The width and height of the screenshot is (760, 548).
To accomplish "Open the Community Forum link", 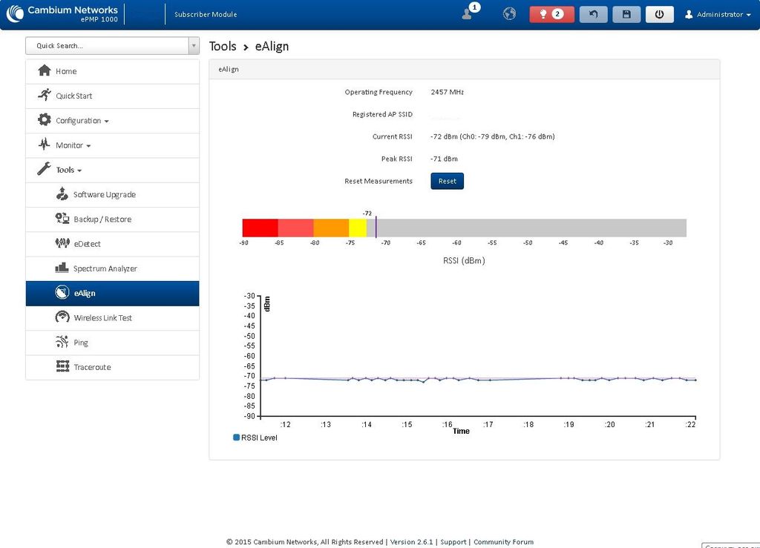I will click(503, 542).
